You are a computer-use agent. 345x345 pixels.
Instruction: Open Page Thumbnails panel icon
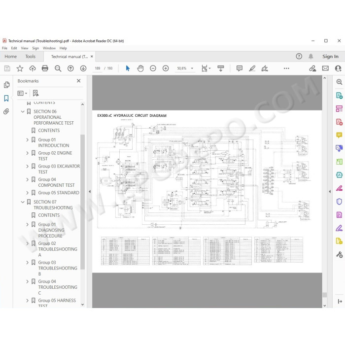(6, 85)
